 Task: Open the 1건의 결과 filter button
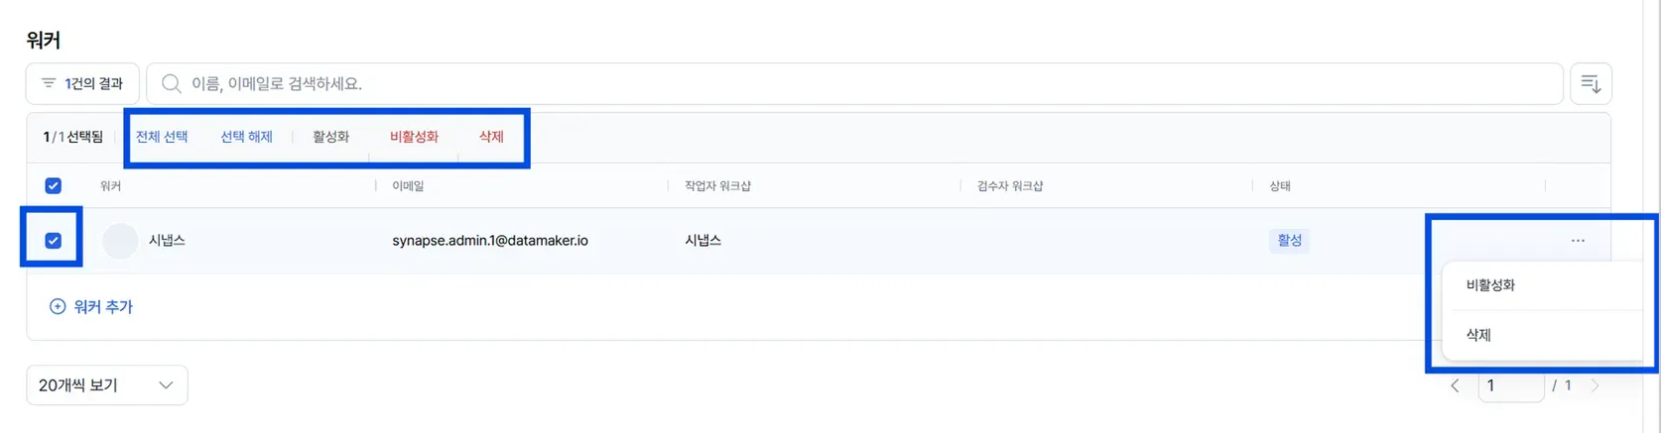point(82,84)
